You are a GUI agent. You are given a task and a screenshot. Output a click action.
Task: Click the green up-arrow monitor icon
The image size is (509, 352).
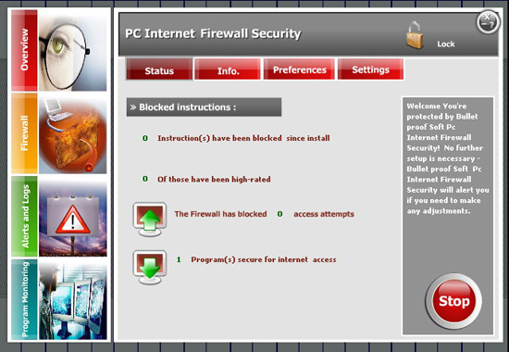(150, 219)
